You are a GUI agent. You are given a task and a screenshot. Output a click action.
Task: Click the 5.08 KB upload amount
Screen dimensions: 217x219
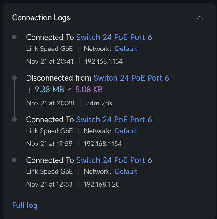pyautogui.click(x=89, y=90)
